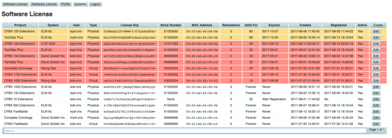Click serial number V1071233 cell
The width and height of the screenshot is (392, 138).
click(x=171, y=43)
